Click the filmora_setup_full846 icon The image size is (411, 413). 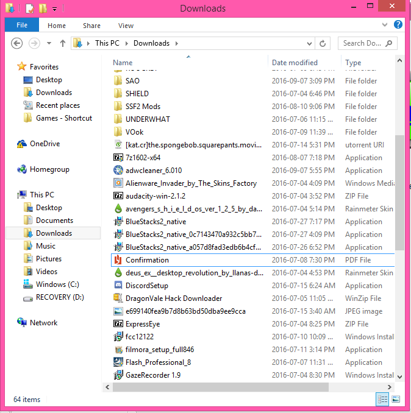[119, 350]
